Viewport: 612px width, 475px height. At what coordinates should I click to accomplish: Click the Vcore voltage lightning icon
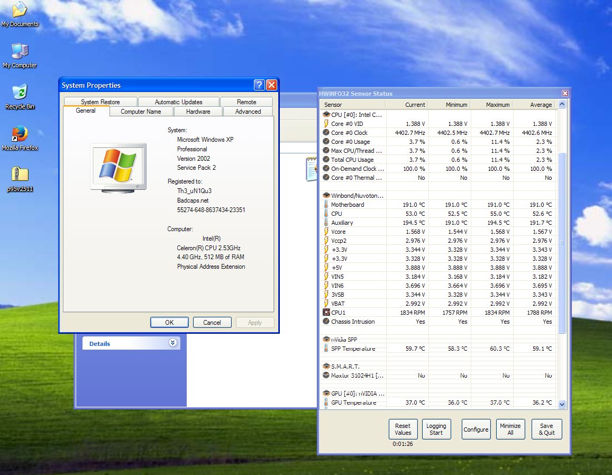(326, 232)
